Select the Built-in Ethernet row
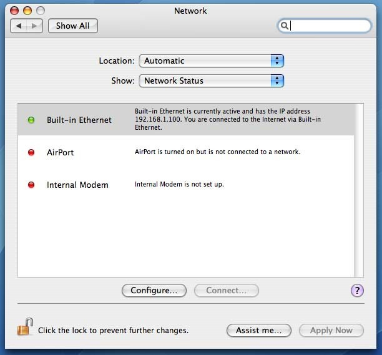 pyautogui.click(x=186, y=119)
